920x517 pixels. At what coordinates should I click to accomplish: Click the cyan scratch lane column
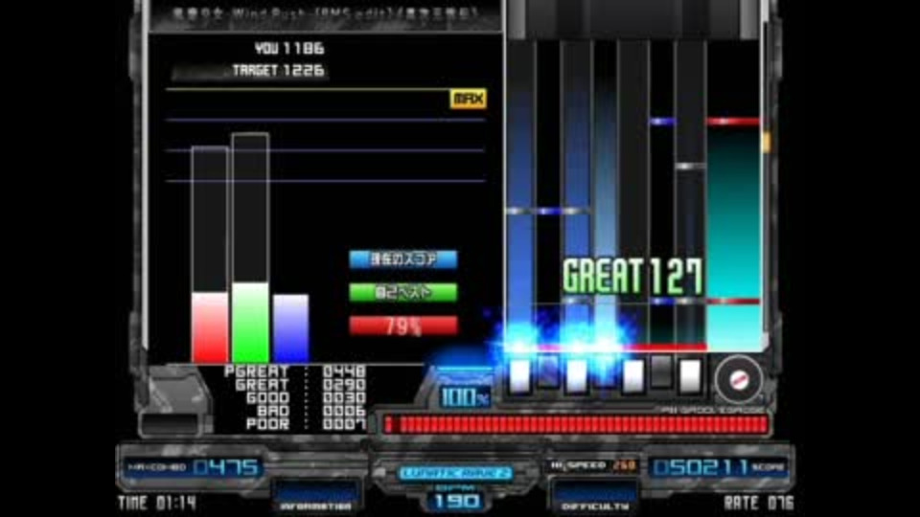pyautogui.click(x=733, y=235)
